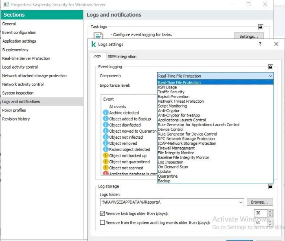Click info icon beside Object added to Backup
This screenshot has height=241, width=285.
coord(105,118)
